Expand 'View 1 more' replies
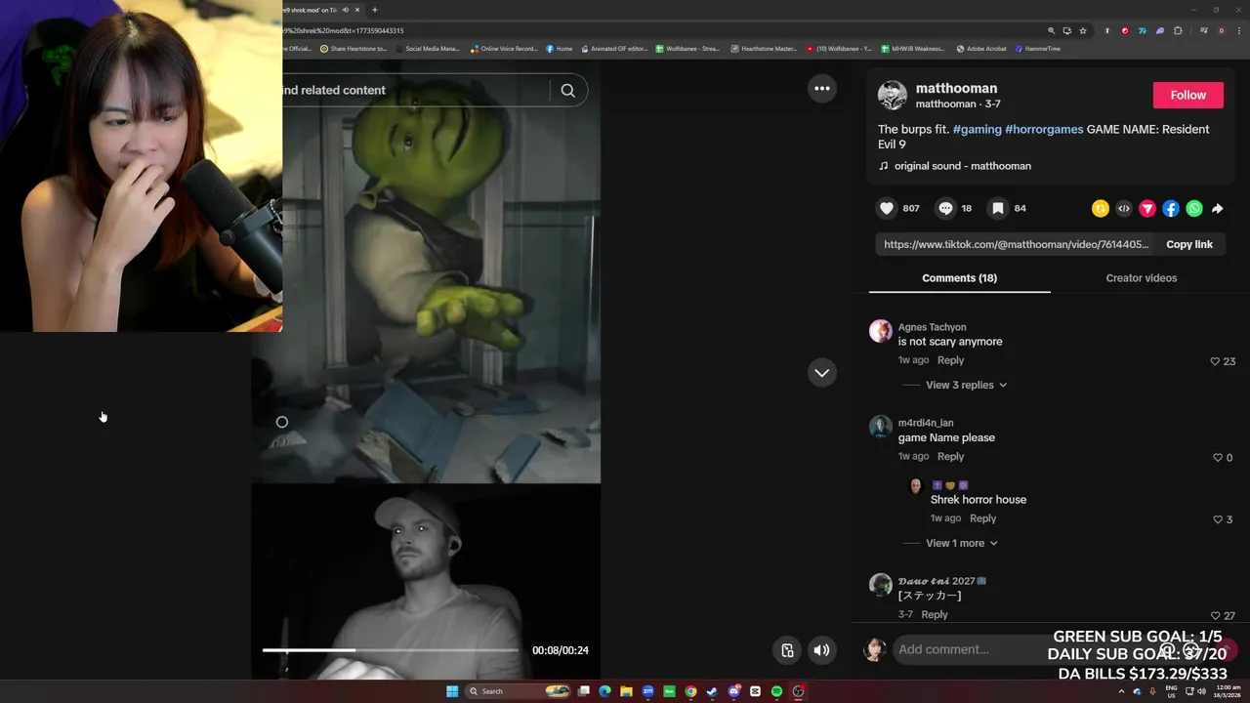 click(961, 543)
